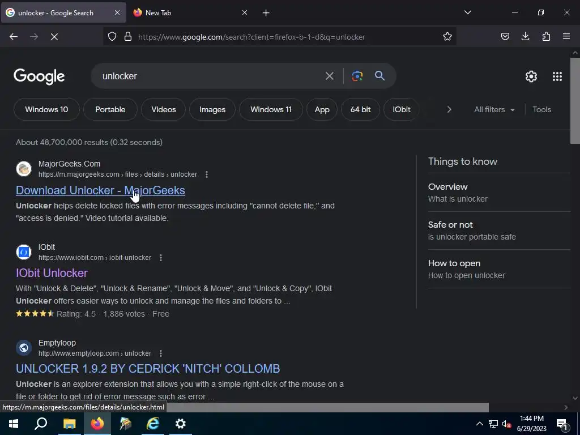This screenshot has height=435, width=580.
Task: Select the Portable filter chip
Action: (x=110, y=109)
